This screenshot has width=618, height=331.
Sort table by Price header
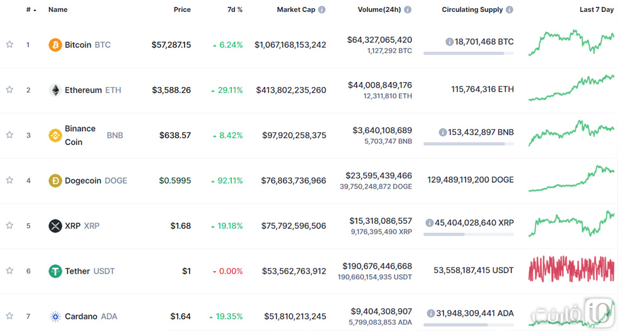pos(182,9)
